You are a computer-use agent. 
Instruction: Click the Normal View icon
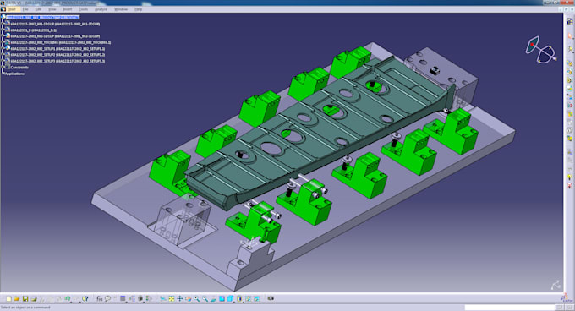[x=213, y=299]
